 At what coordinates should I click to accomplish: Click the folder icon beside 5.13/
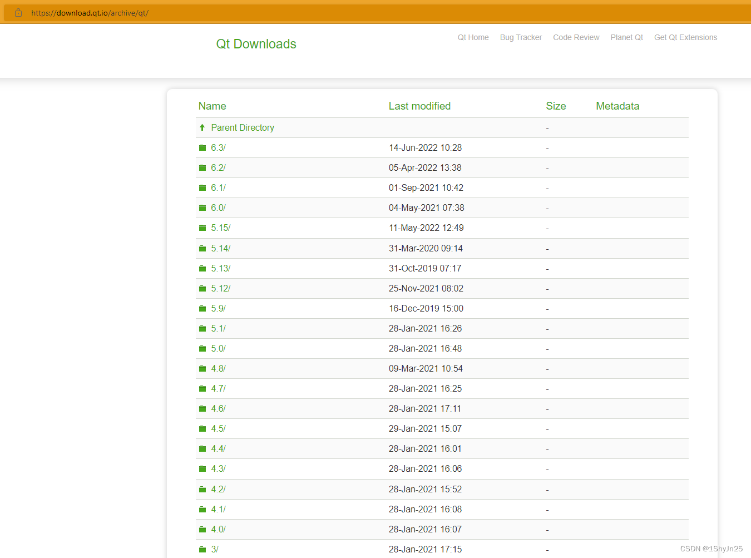202,269
